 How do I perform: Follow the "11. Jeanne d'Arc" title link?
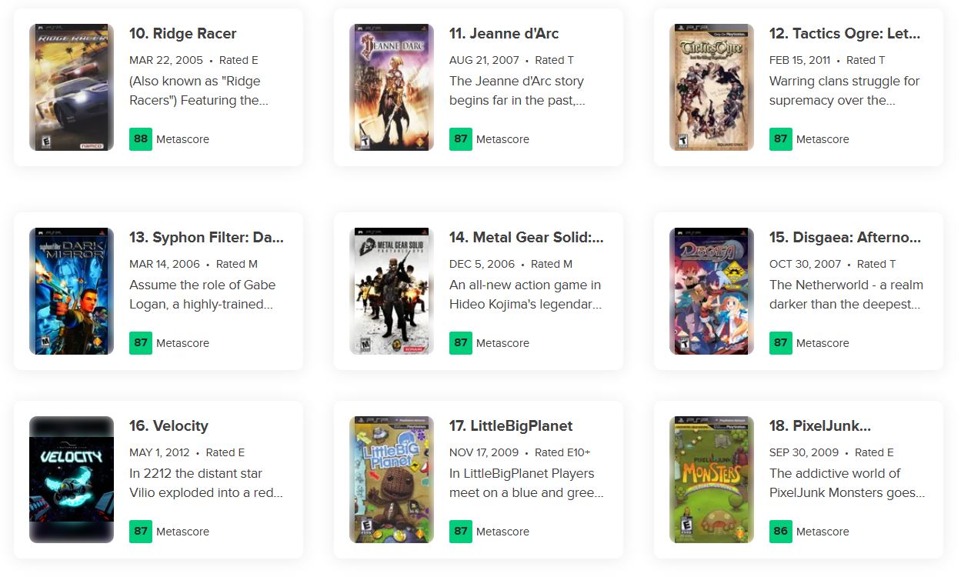(x=504, y=34)
